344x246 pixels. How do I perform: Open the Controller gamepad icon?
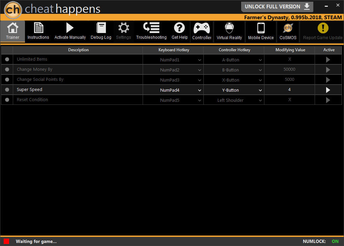pyautogui.click(x=202, y=28)
